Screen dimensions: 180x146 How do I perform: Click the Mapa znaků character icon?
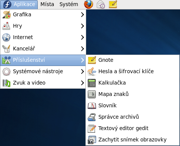92,94
